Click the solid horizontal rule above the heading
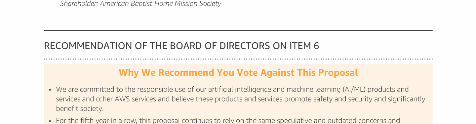The height and width of the screenshot is (124, 476). (238, 30)
